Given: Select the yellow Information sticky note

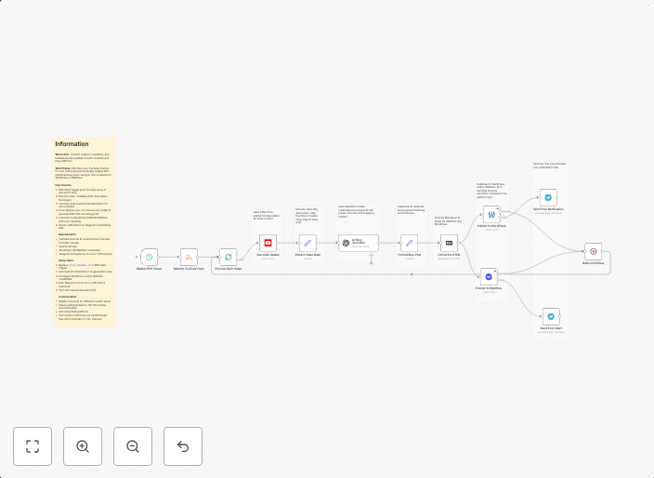Looking at the screenshot, I should tap(84, 232).
